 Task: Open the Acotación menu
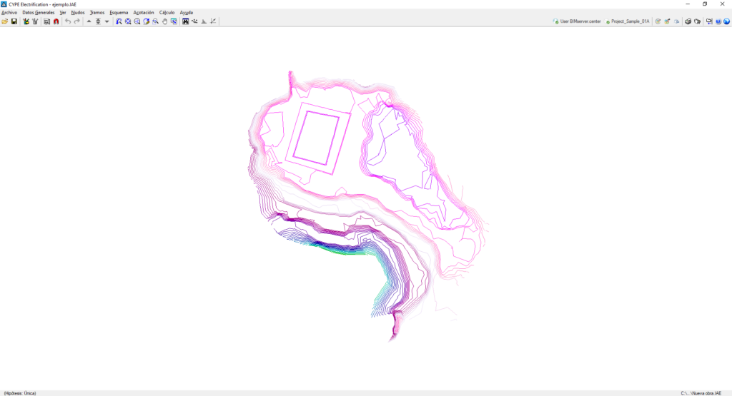(143, 13)
